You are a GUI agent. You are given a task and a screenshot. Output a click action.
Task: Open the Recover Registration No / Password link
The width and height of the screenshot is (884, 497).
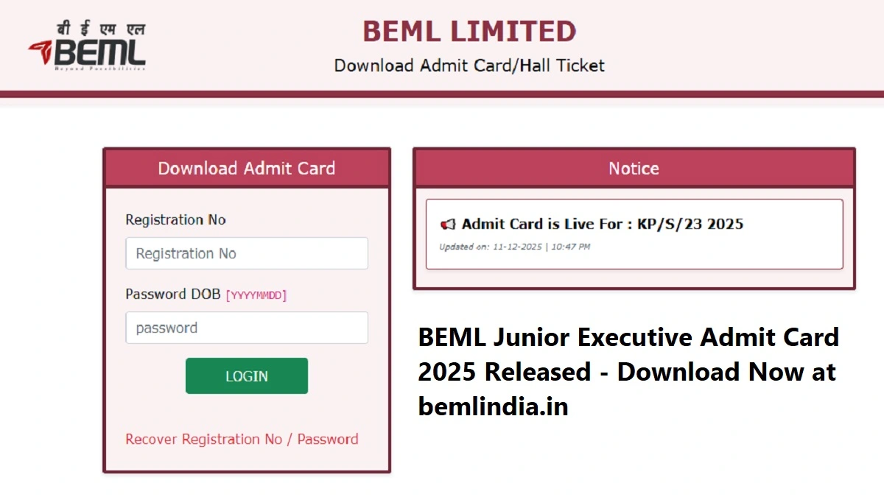click(x=241, y=439)
